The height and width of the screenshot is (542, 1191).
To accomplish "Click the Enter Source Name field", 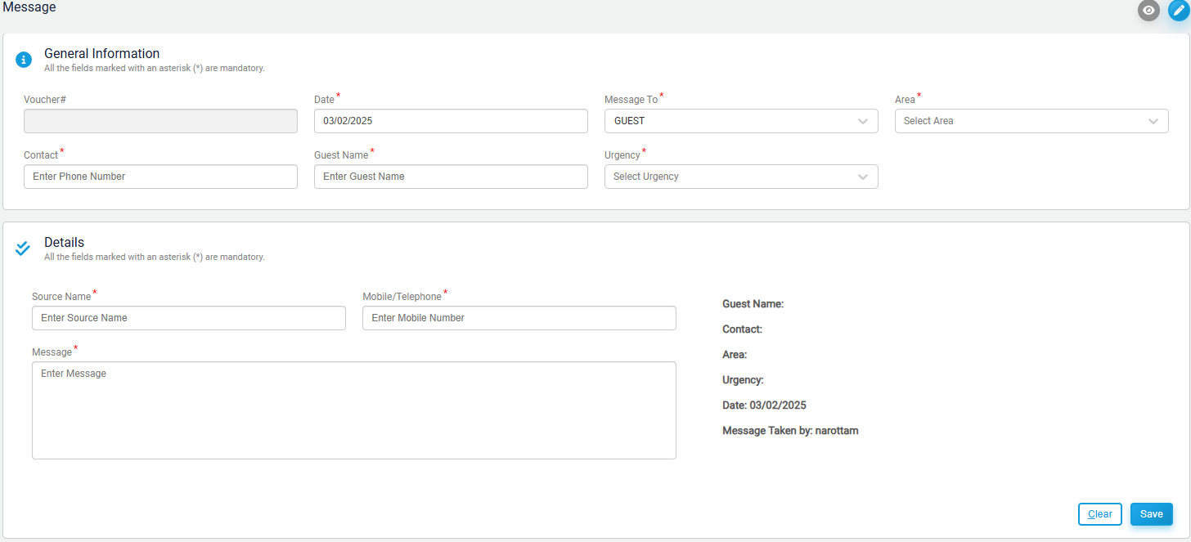I will click(189, 318).
